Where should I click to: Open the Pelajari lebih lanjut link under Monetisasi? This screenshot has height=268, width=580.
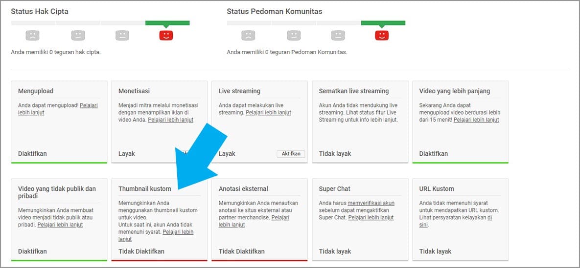[x=170, y=120]
